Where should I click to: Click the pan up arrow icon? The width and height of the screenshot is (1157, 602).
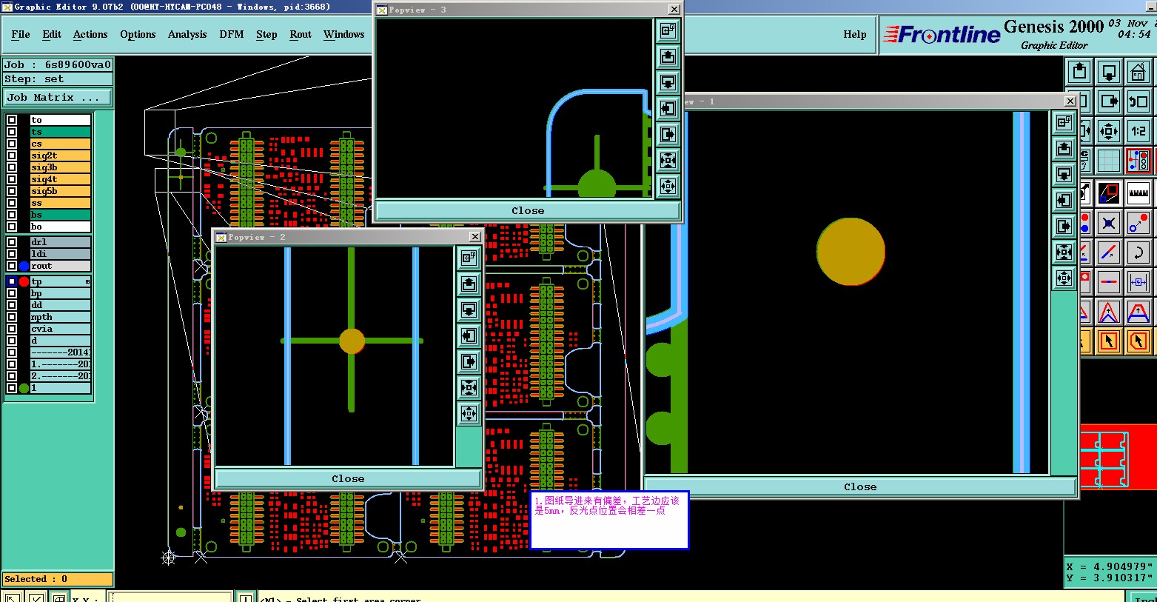pos(1079,73)
